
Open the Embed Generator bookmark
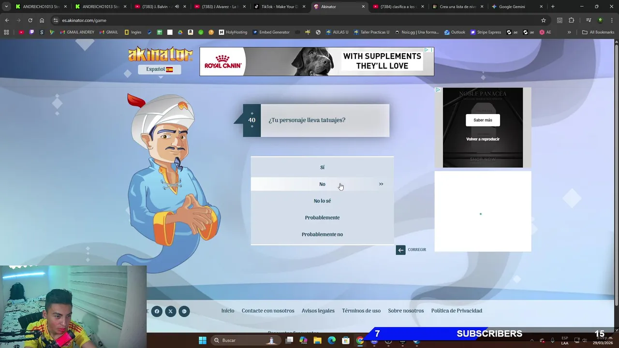click(x=272, y=32)
